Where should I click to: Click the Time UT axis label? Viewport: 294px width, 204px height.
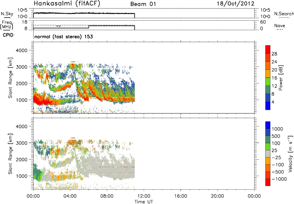pos(144,202)
